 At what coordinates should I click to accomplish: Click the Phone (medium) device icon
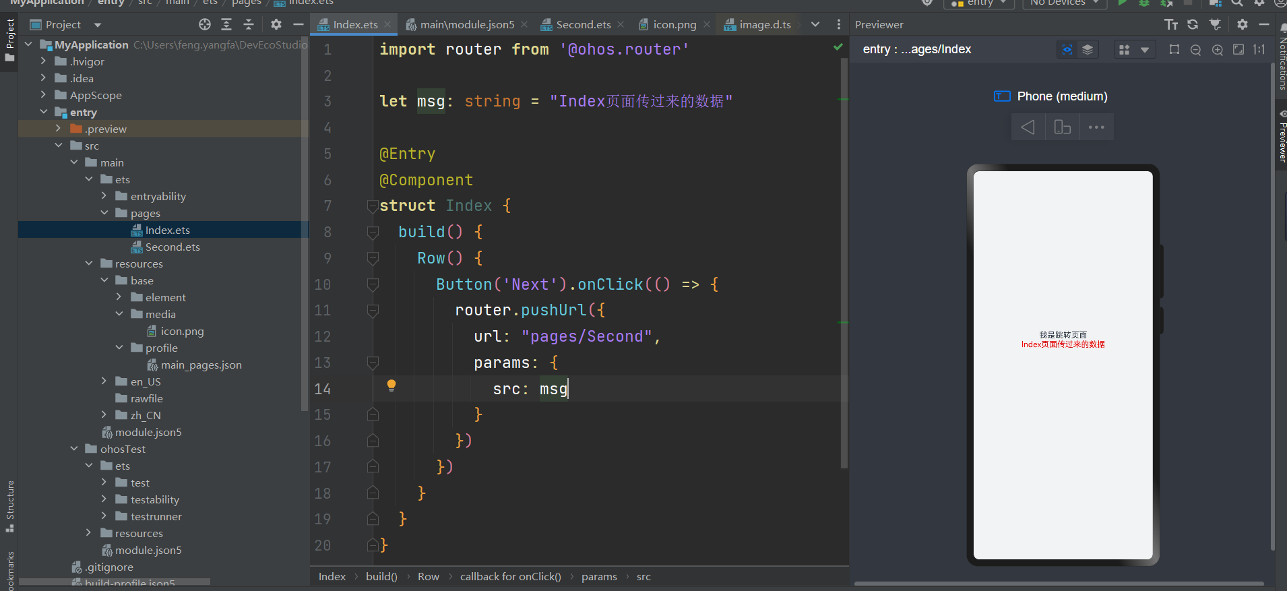1002,96
